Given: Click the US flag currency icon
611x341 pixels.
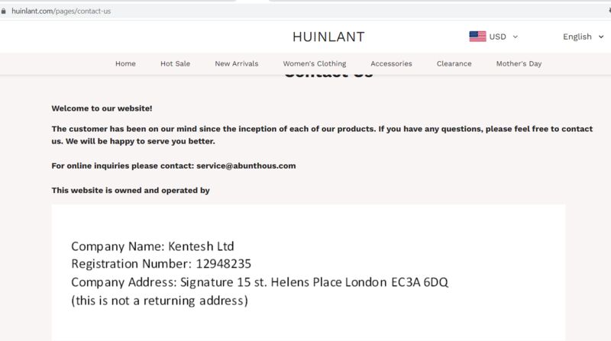Looking at the screenshot, I should 477,37.
